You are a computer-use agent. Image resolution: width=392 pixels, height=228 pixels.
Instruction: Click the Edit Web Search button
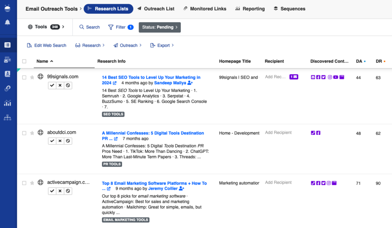[x=47, y=45]
